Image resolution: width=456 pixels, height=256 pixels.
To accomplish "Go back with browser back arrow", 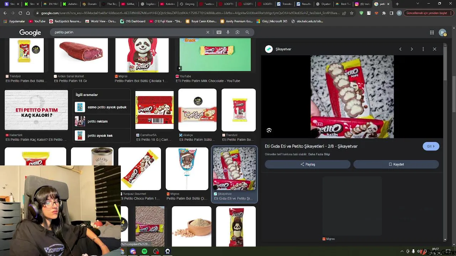I will click(5, 13).
